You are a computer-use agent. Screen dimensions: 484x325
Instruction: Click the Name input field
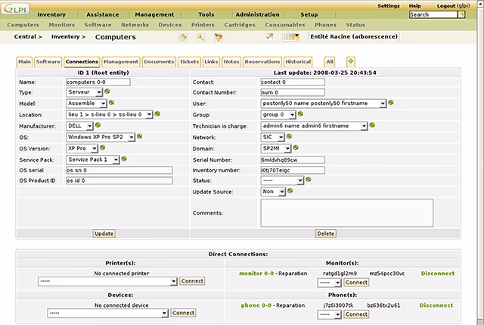click(98, 82)
